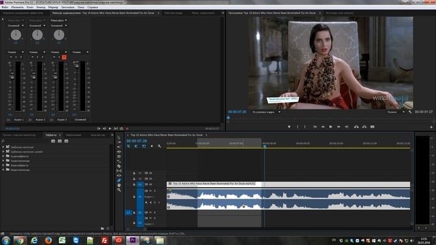This screenshot has width=436, height=245.
Task: Open FileZilla from the taskbar
Action: [x=104, y=240]
